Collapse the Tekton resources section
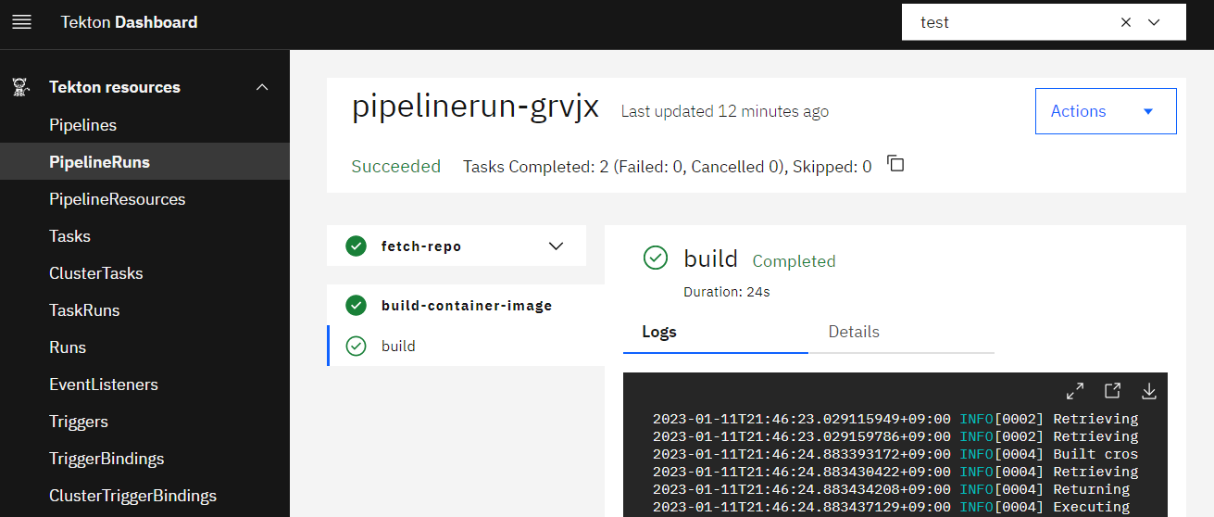1214x517 pixels. (262, 87)
